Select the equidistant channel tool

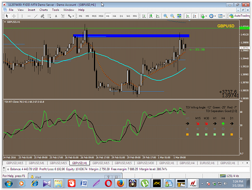[x=42, y=16]
